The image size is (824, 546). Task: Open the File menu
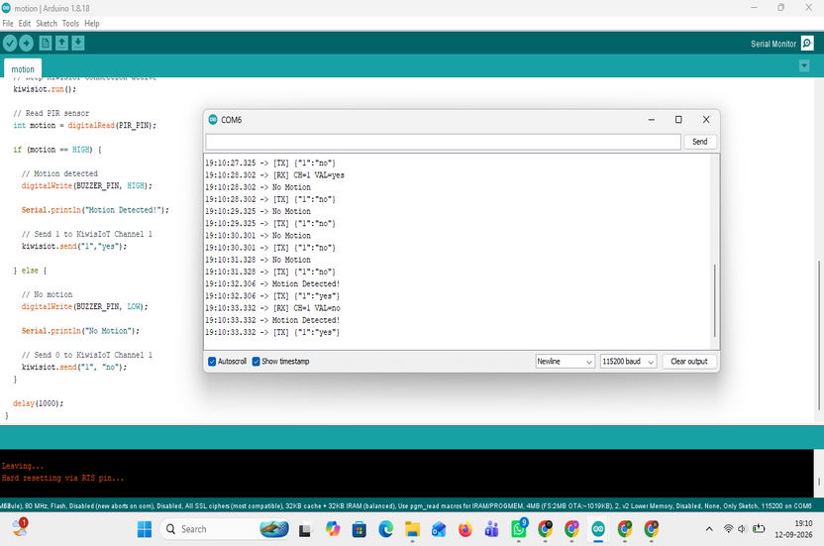pyautogui.click(x=8, y=23)
